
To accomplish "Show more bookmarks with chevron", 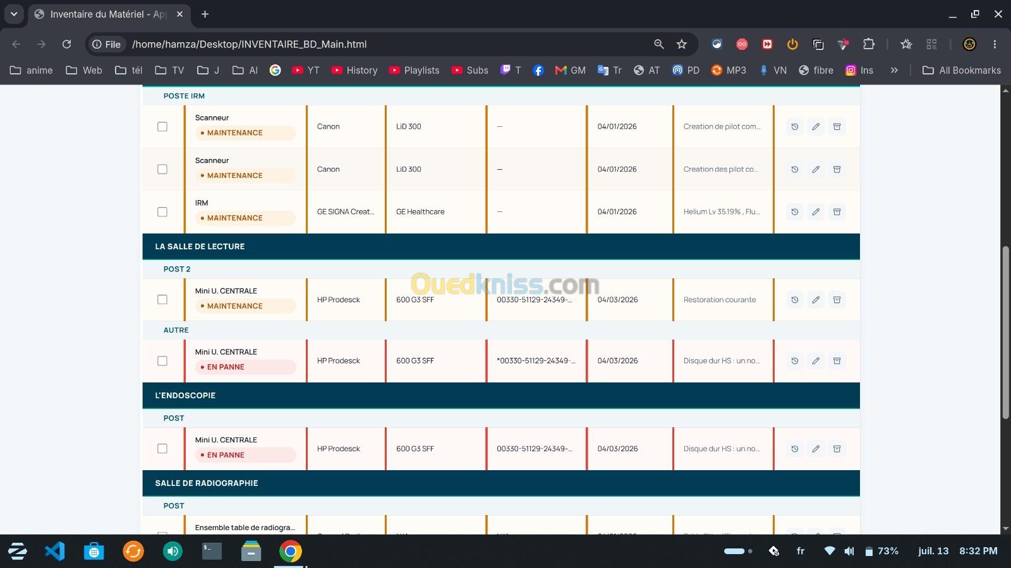I will coord(894,70).
